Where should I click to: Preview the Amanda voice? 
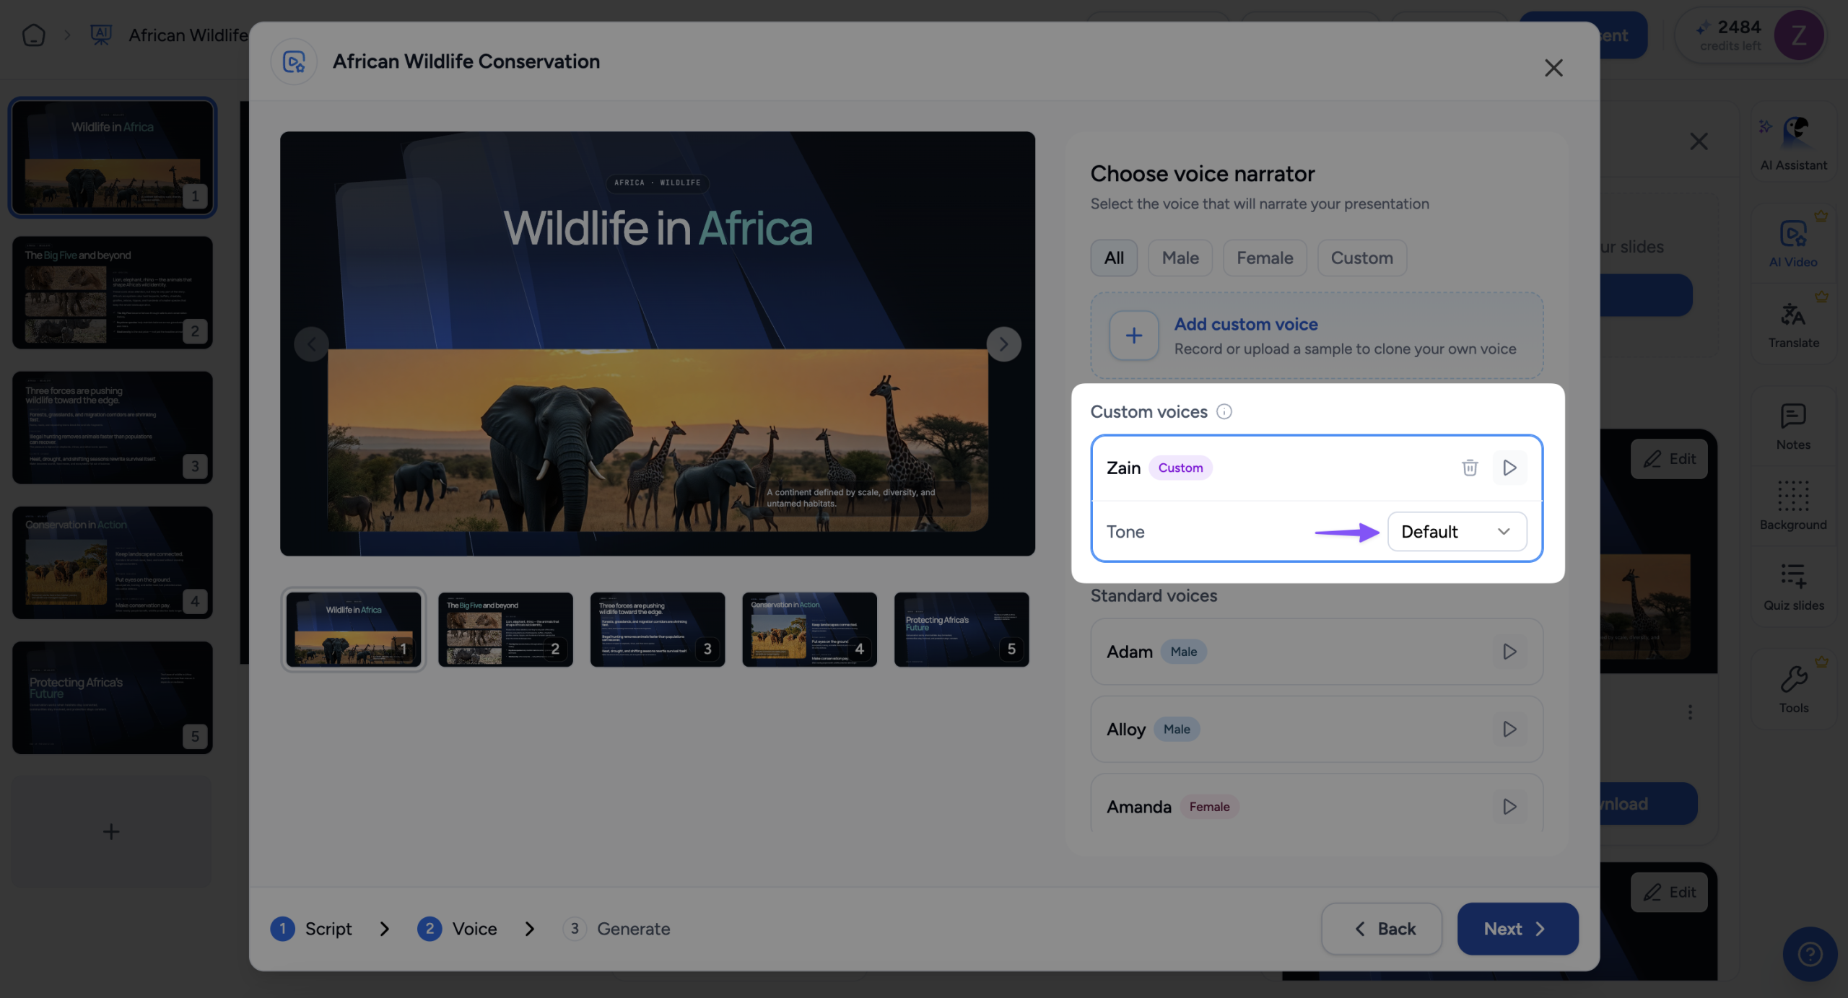(x=1509, y=807)
